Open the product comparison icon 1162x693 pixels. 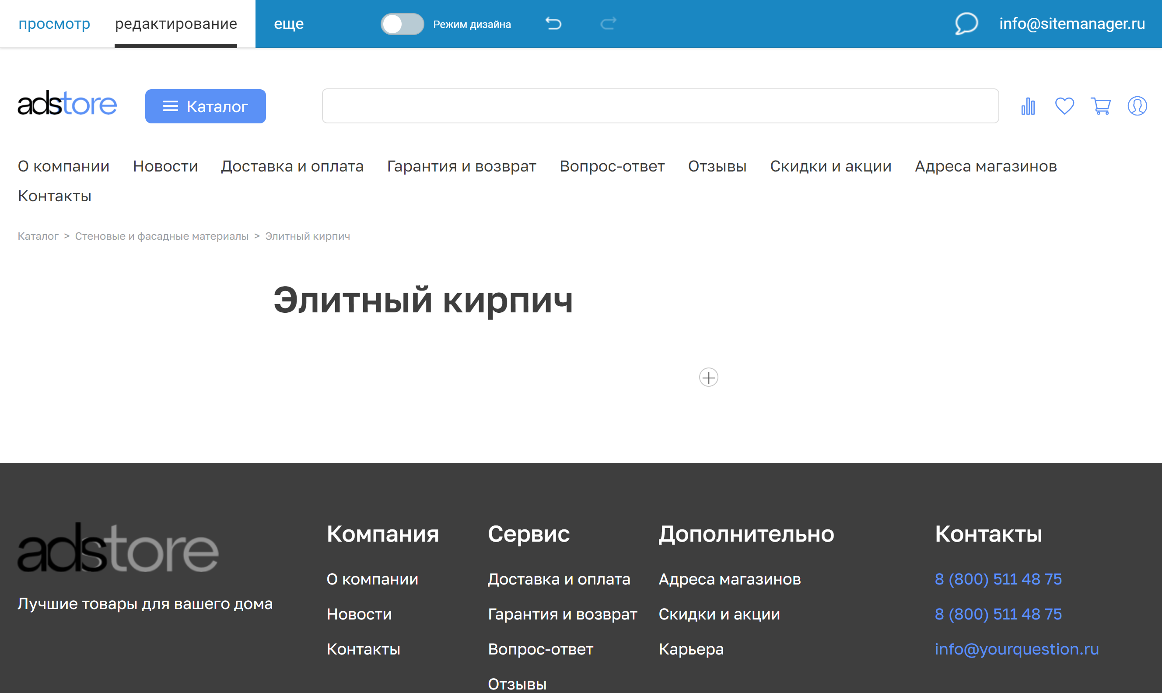1027,106
